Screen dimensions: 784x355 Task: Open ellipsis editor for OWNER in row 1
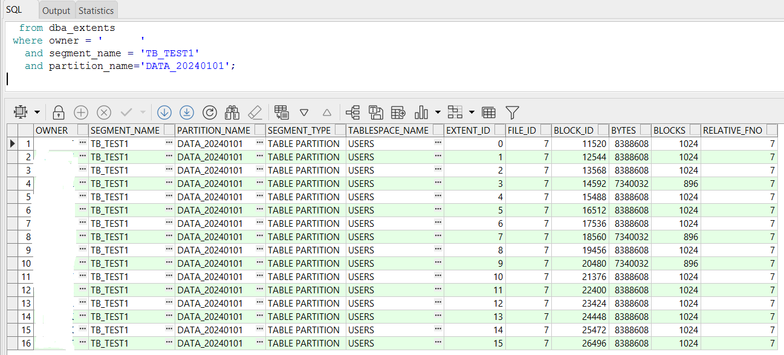pos(83,143)
